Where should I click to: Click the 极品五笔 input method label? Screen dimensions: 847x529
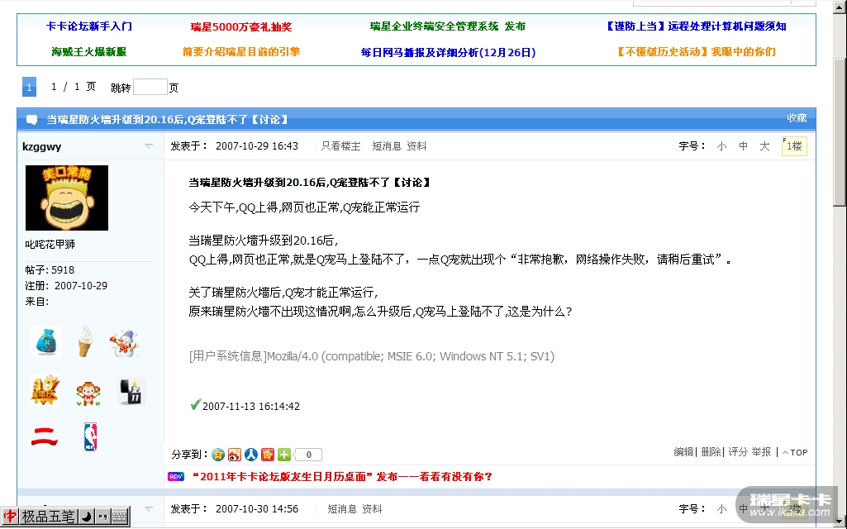48,517
